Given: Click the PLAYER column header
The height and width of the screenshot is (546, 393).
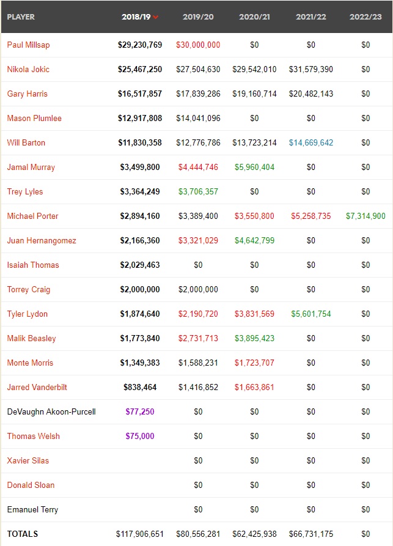Looking at the screenshot, I should pyautogui.click(x=21, y=17).
